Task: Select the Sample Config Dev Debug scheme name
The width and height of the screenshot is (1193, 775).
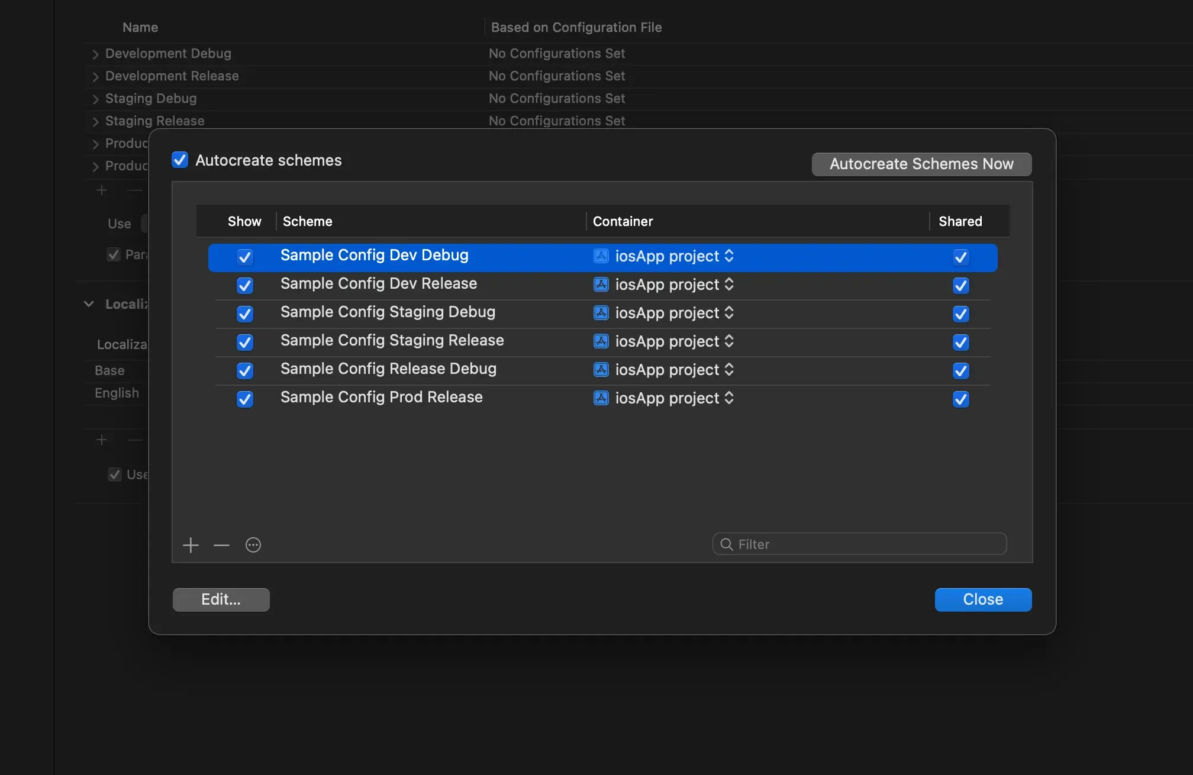Action: (x=375, y=255)
